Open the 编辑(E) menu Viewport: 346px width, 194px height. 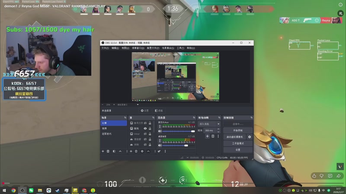[x=115, y=48]
